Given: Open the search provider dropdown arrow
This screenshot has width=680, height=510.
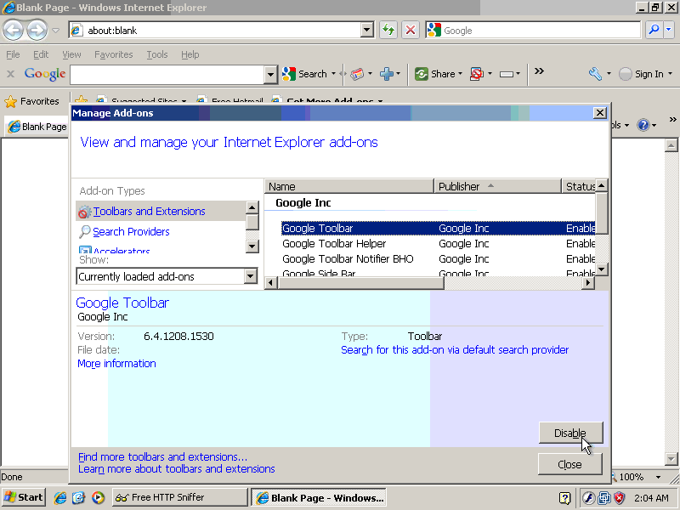Looking at the screenshot, I should click(668, 30).
